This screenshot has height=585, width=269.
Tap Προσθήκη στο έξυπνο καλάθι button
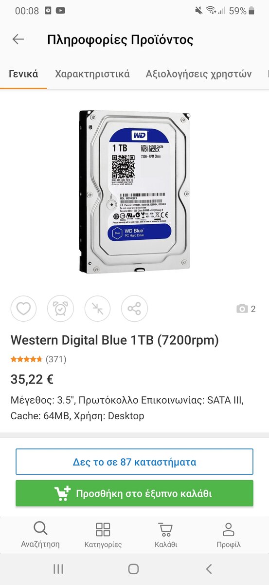(x=134, y=493)
